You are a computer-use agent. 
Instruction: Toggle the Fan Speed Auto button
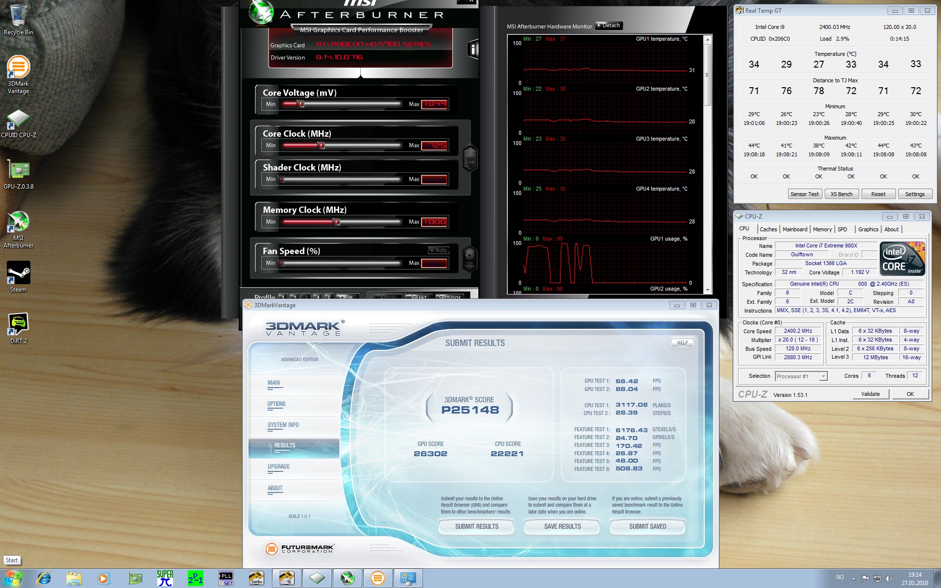[x=439, y=250]
